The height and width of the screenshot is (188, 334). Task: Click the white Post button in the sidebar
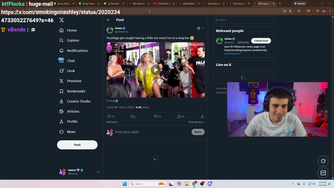pos(77,145)
